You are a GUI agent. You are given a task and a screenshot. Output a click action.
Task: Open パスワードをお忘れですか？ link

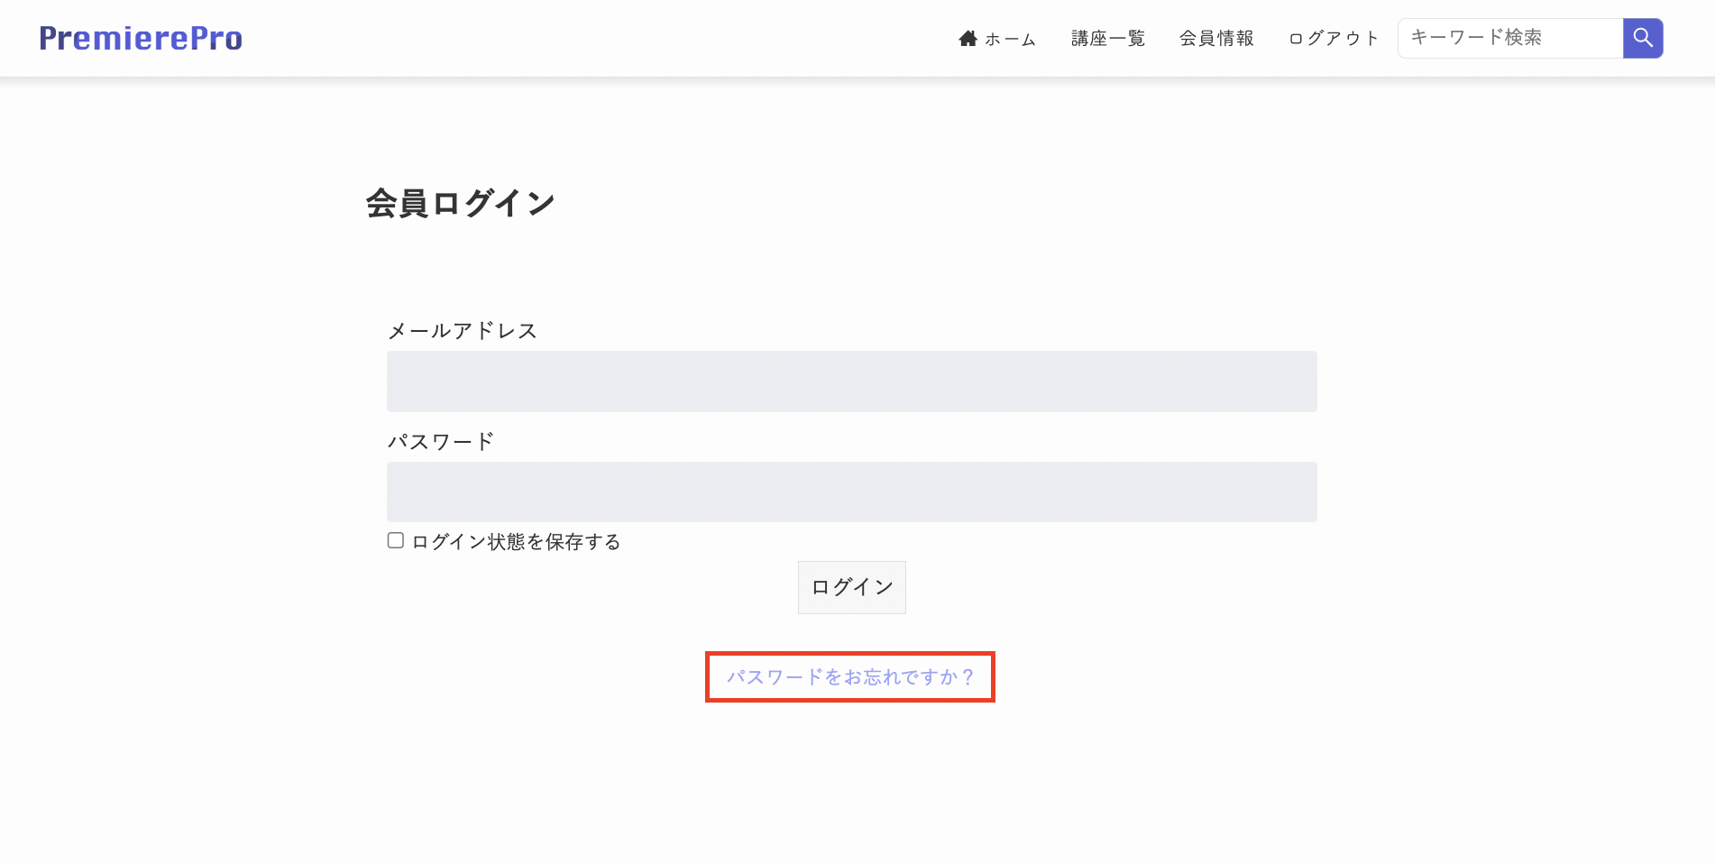point(850,676)
